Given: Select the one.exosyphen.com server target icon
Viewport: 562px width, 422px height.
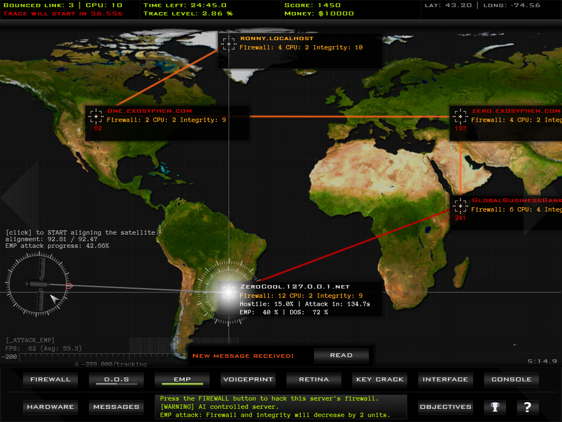Looking at the screenshot, I should (95, 116).
